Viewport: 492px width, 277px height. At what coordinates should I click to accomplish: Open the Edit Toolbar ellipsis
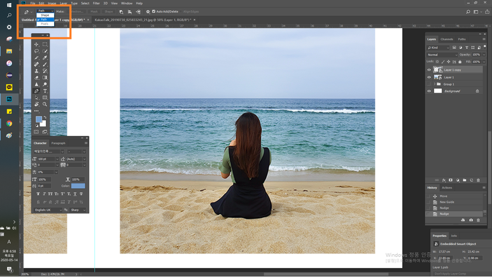[x=36, y=111]
